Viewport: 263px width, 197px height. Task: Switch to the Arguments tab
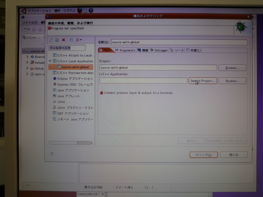pos(125,50)
